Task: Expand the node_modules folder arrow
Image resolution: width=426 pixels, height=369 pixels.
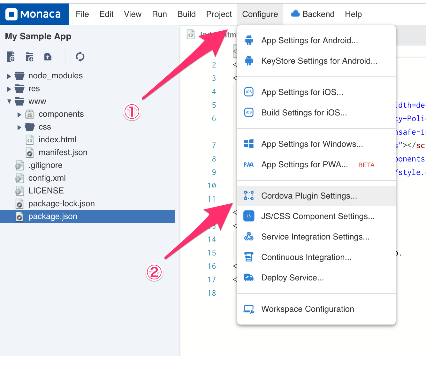Action: 9,76
